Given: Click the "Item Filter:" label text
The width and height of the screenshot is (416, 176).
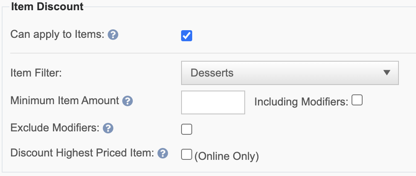Looking at the screenshot, I should 36,73.
